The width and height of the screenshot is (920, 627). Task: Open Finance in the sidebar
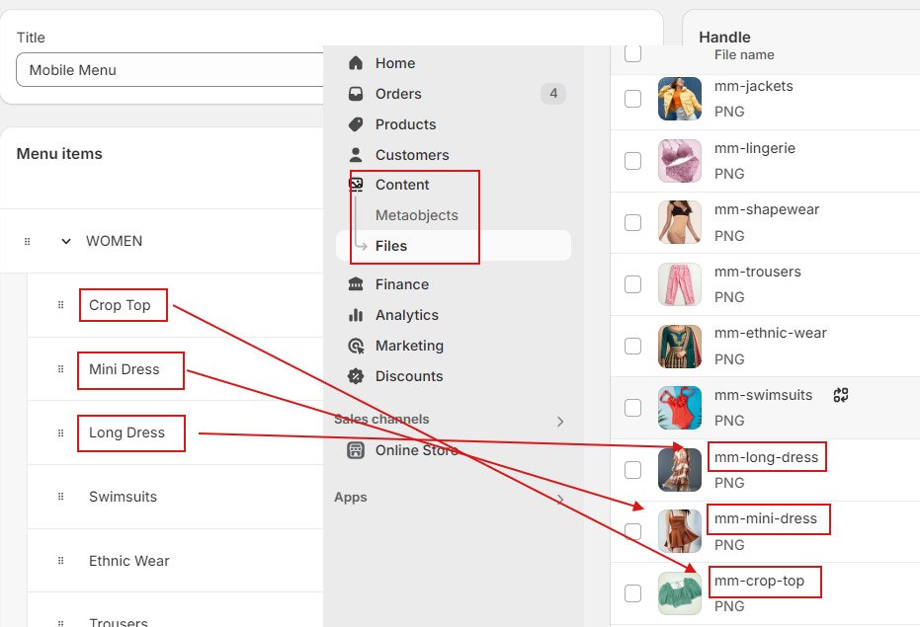point(402,284)
